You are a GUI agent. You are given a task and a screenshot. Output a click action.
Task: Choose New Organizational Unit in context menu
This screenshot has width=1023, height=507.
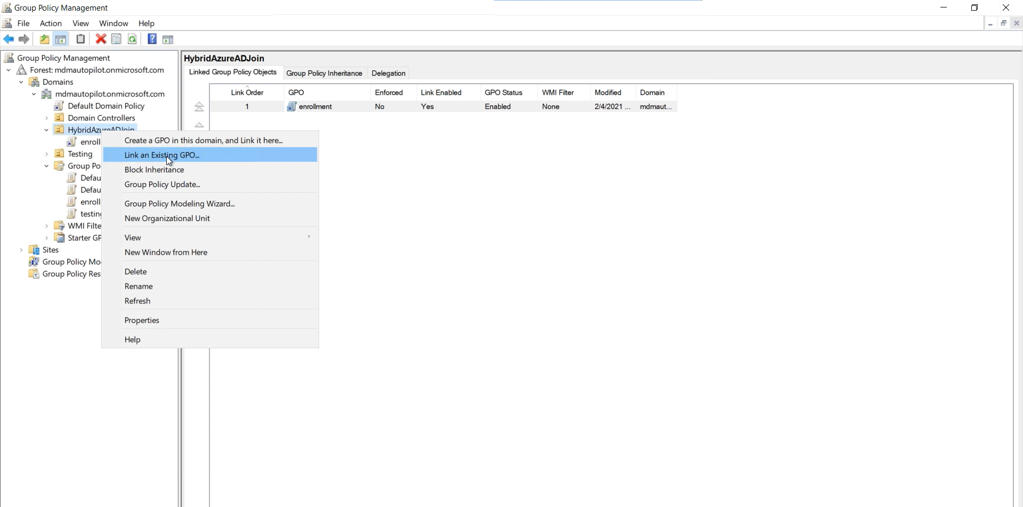(x=210, y=218)
